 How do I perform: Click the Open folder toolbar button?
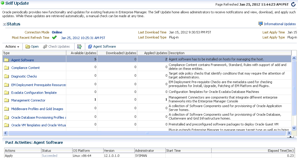click(32, 46)
